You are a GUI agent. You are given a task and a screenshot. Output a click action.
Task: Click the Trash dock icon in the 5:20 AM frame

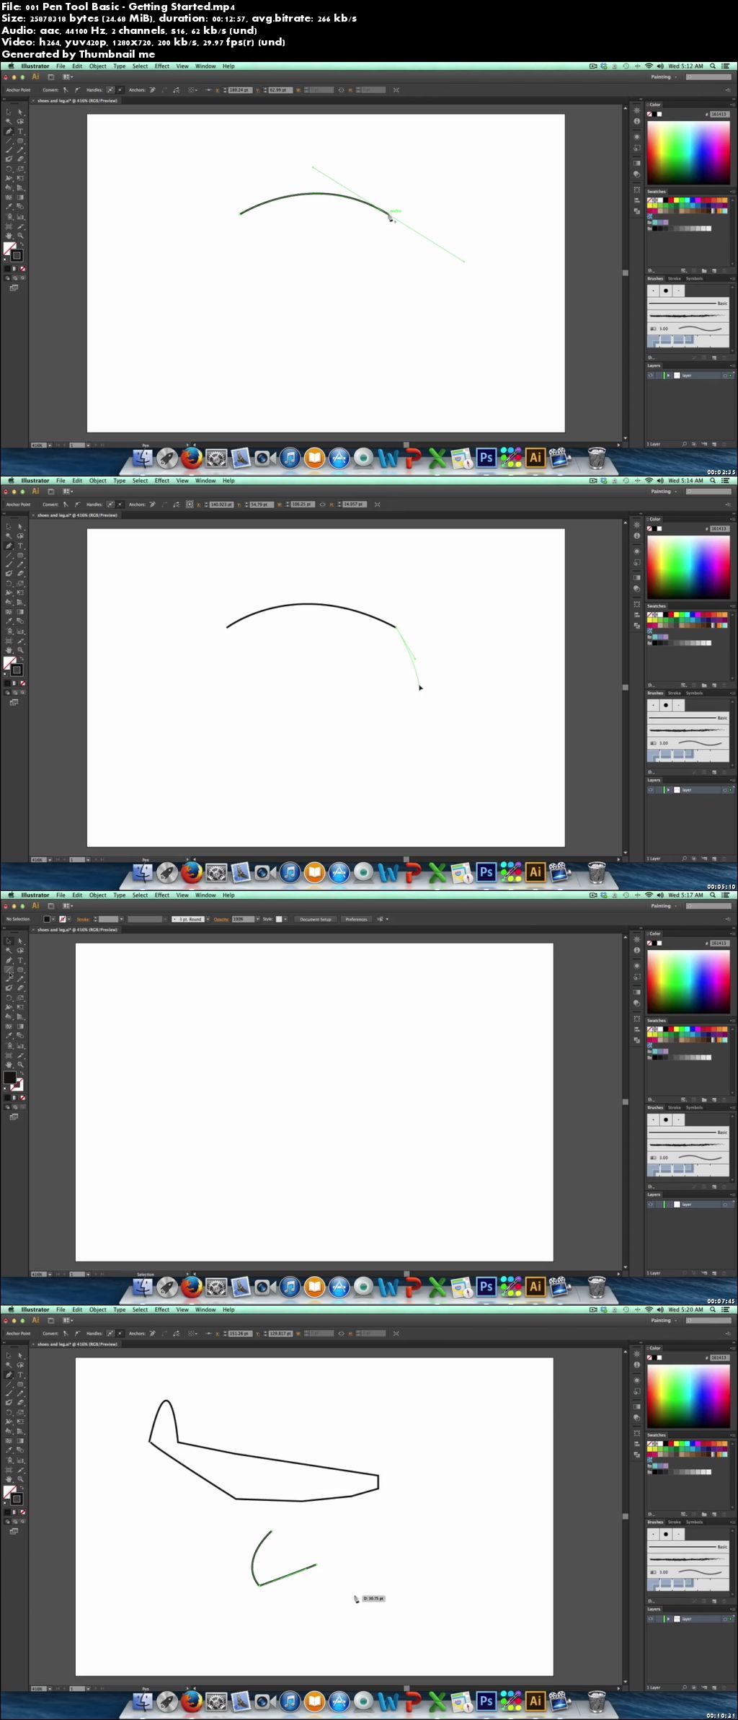597,1701
